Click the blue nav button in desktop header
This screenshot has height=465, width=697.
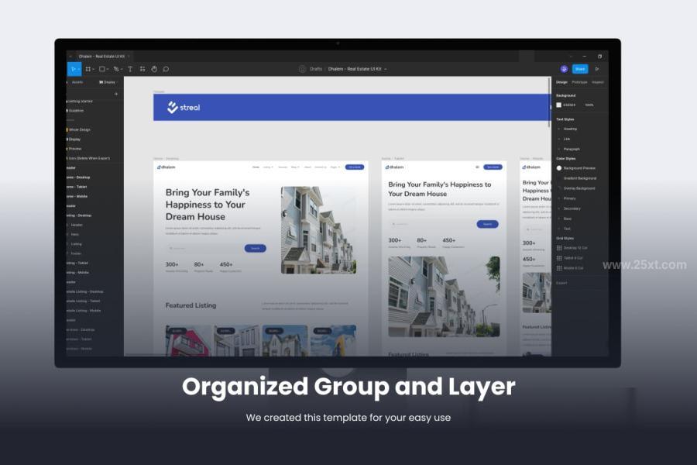click(x=354, y=167)
